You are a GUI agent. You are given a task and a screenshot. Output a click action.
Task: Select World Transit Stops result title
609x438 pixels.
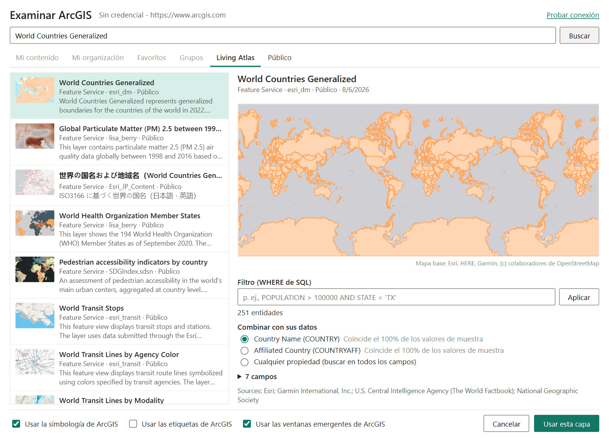91,308
